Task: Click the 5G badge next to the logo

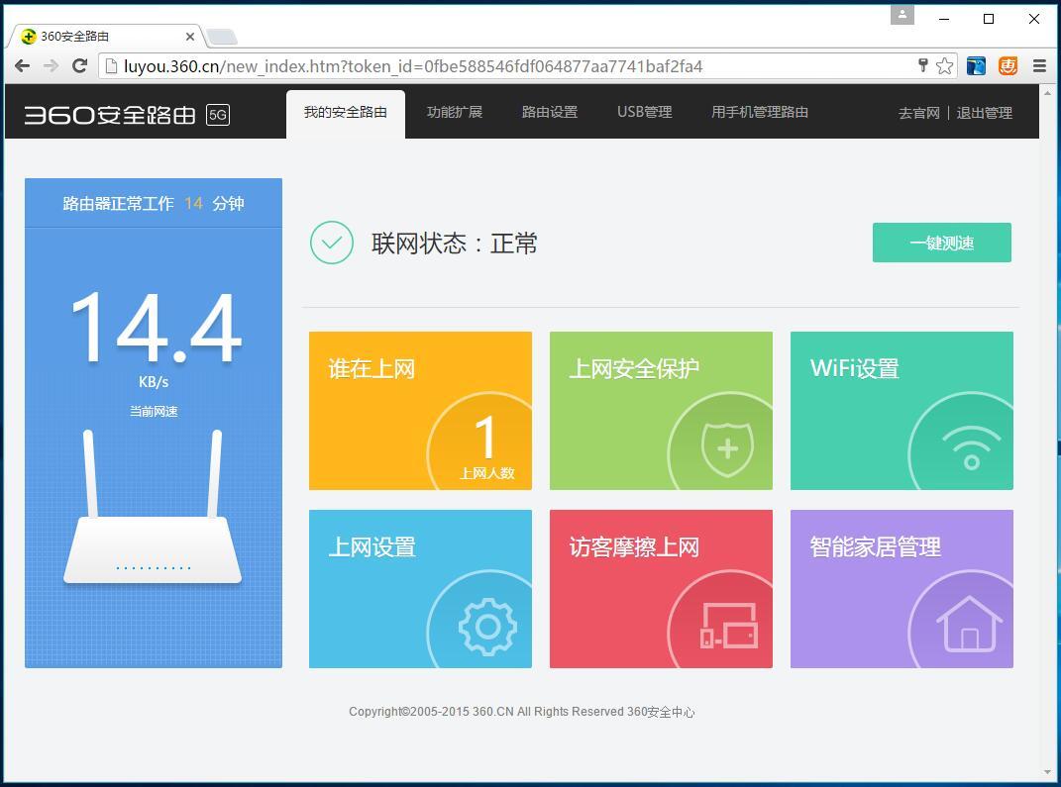Action: click(x=216, y=114)
